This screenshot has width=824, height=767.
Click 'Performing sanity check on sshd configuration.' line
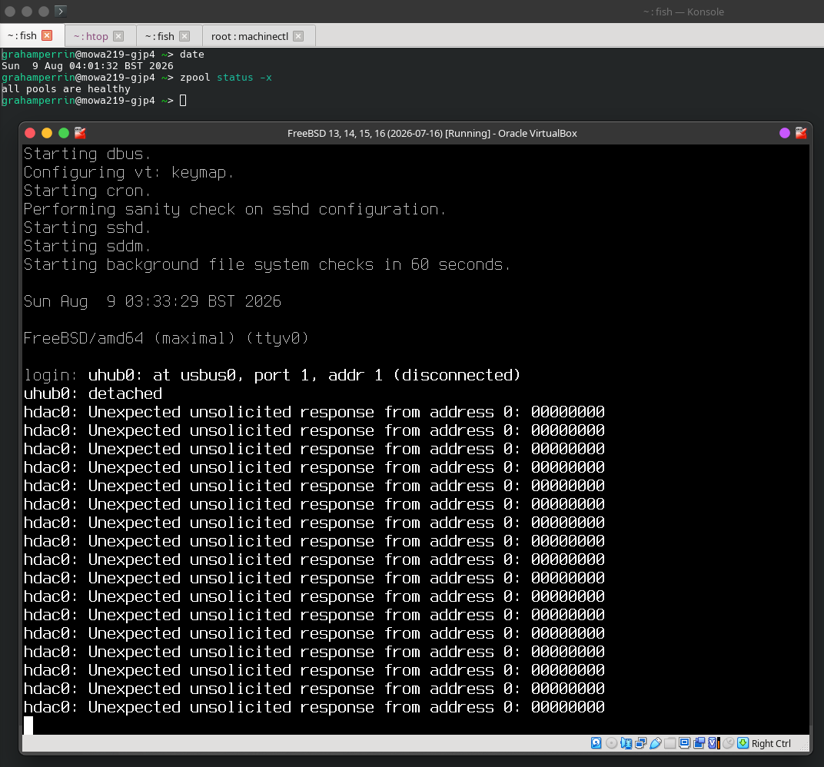click(234, 209)
